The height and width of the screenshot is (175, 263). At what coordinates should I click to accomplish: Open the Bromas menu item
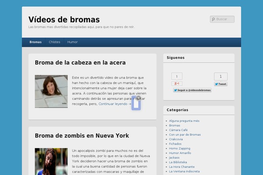pos(36,42)
